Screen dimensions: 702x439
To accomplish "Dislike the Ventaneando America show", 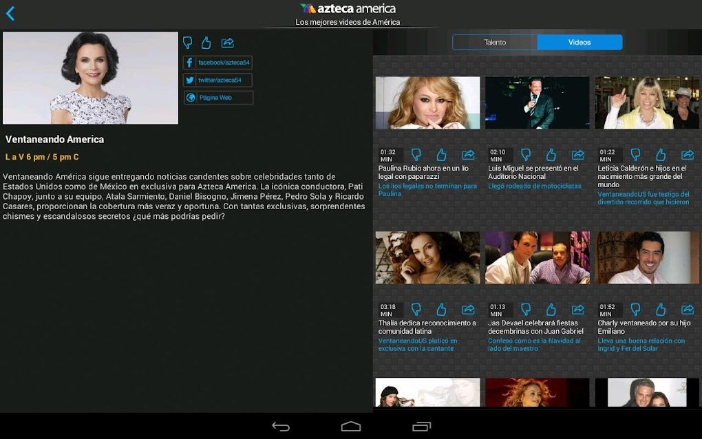I will (188, 43).
